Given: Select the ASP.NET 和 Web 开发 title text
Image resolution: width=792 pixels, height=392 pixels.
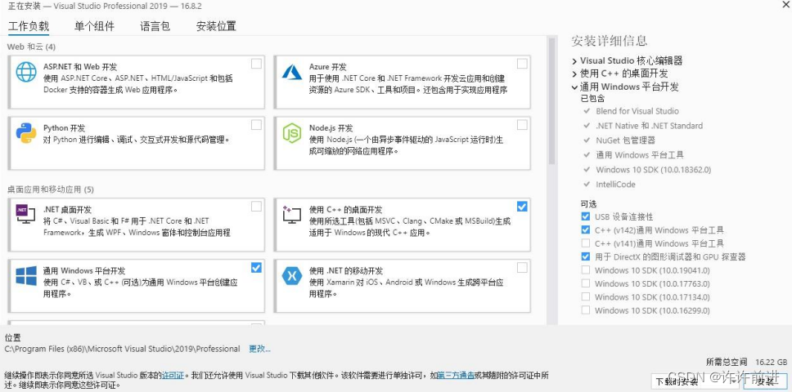Looking at the screenshot, I should point(80,66).
